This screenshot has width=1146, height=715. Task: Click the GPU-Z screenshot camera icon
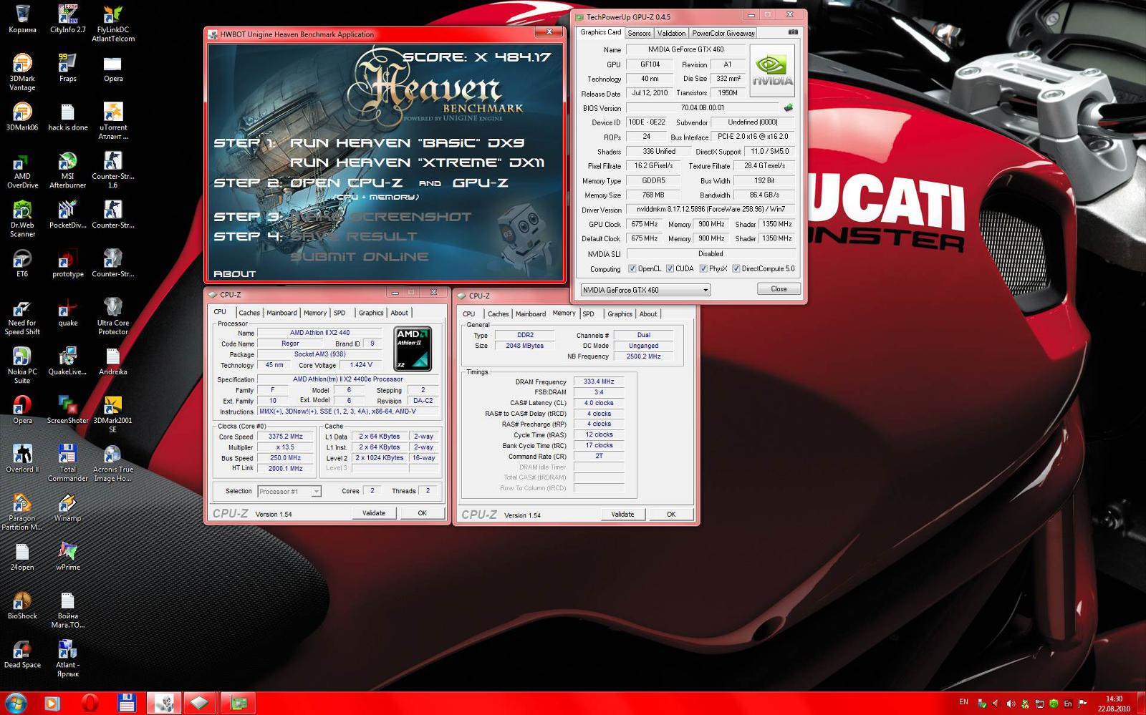point(793,32)
